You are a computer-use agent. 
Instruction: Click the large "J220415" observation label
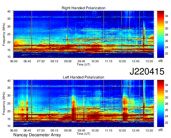point(147,71)
